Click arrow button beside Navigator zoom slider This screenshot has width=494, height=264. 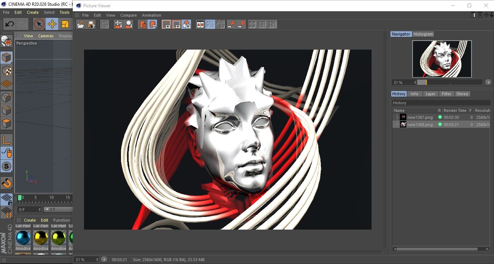488,83
